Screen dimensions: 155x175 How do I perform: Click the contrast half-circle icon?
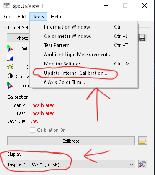pos(10,76)
